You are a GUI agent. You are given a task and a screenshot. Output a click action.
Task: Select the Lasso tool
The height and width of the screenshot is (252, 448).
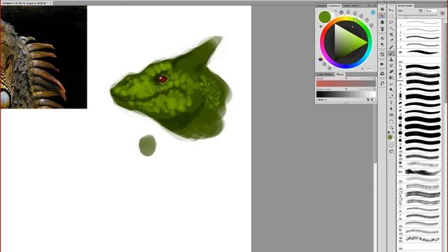pyautogui.click(x=391, y=22)
